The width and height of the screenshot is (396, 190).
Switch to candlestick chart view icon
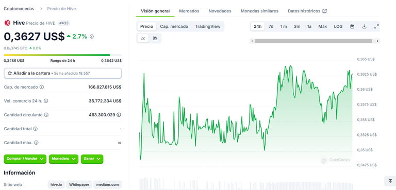point(155,38)
